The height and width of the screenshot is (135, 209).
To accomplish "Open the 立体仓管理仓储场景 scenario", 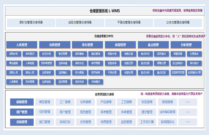I will click(x=178, y=22).
